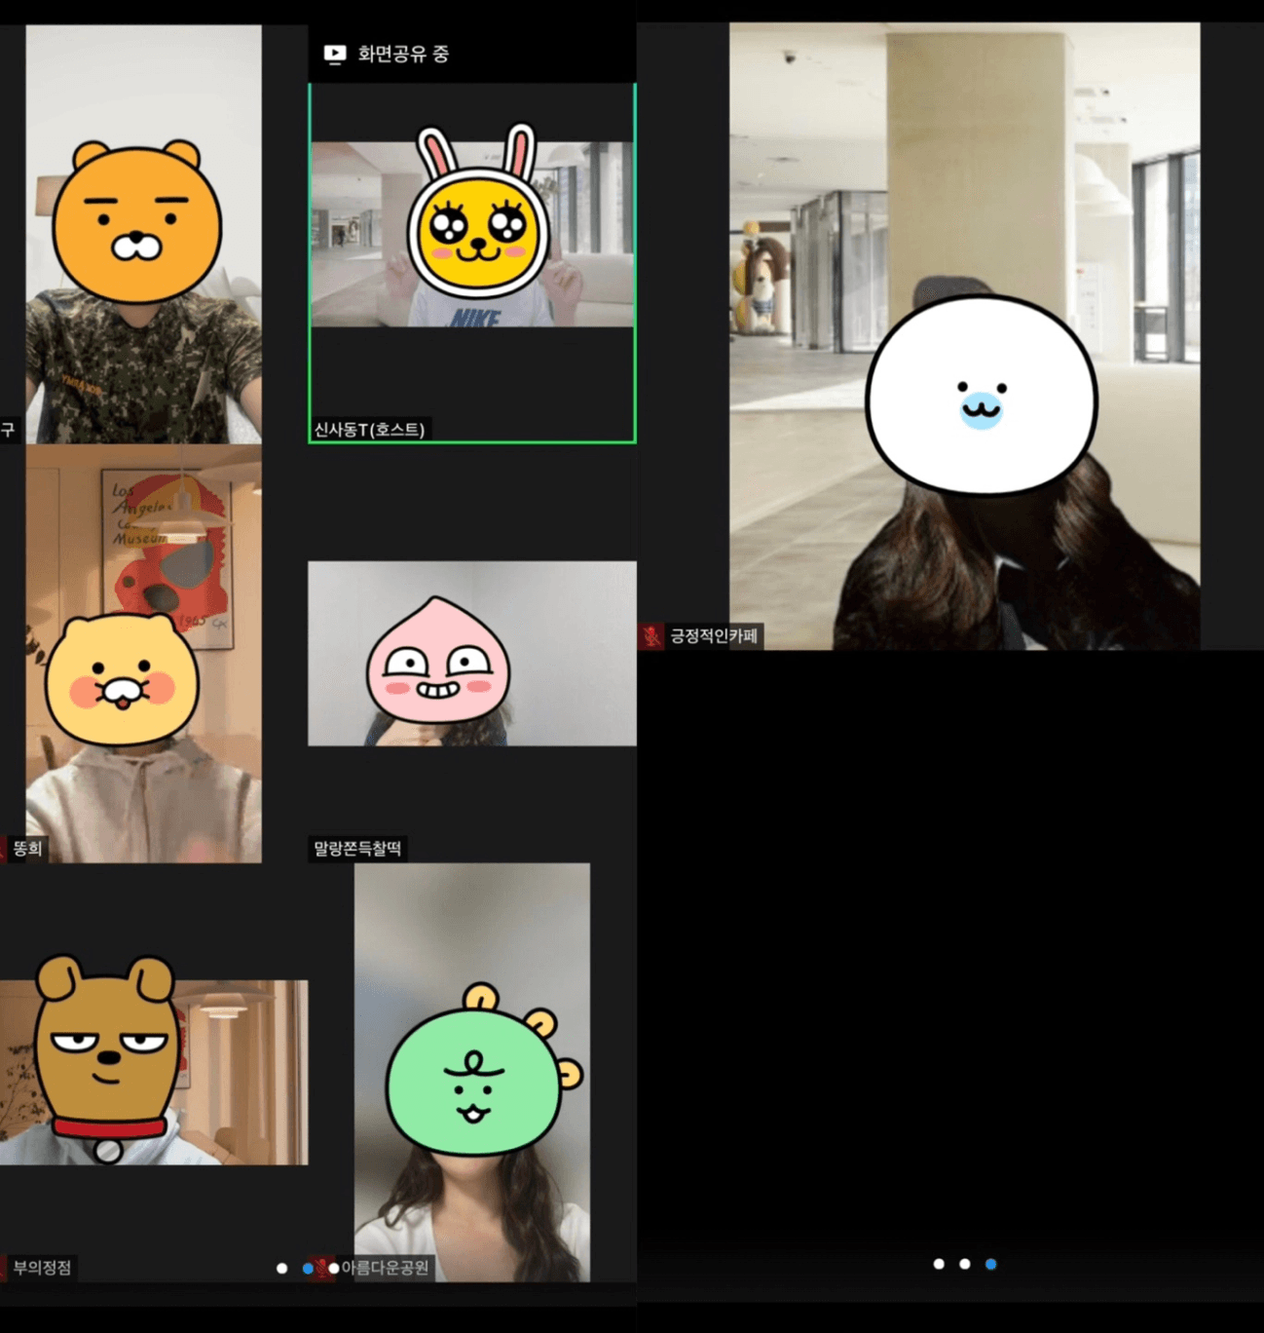This screenshot has height=1333, width=1264.
Task: Select the video tile with pink peach sticker
Action: pyautogui.click(x=472, y=654)
